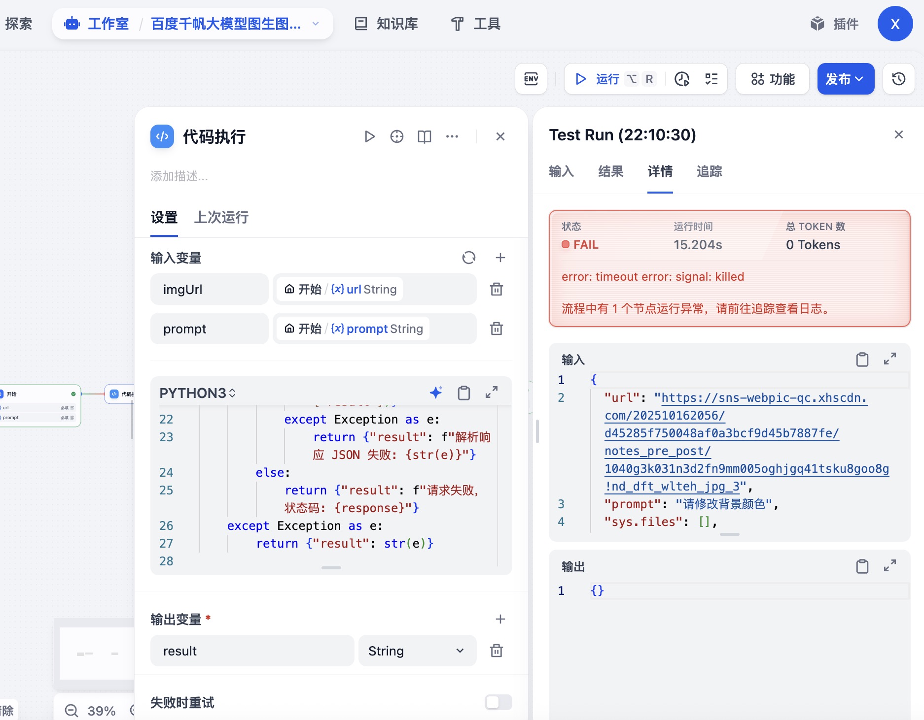The image size is (924, 720).
Task: Copy the Python code with clipboard icon
Action: point(463,393)
